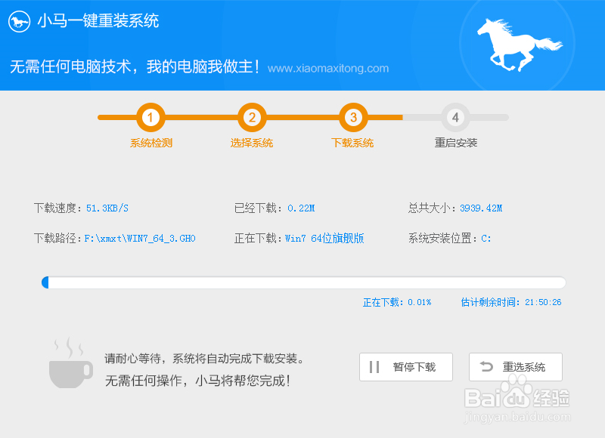
Task: Click the pause bars icon in 暂停下载
Action: pos(374,367)
